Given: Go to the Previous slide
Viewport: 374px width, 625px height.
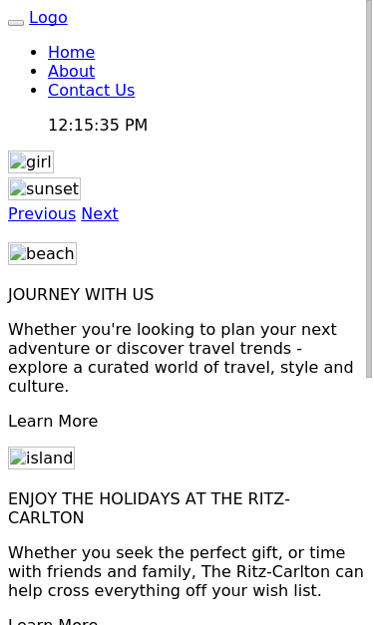Looking at the screenshot, I should (42, 214).
